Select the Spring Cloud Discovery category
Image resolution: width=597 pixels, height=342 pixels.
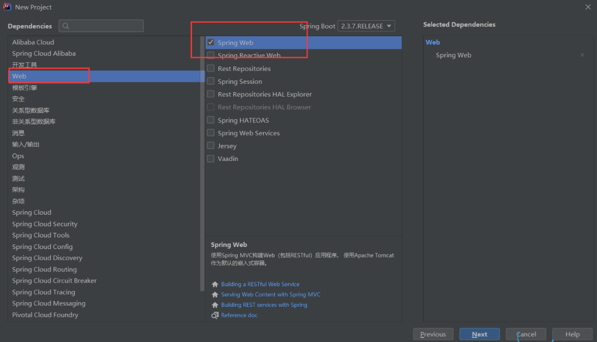click(x=104, y=258)
